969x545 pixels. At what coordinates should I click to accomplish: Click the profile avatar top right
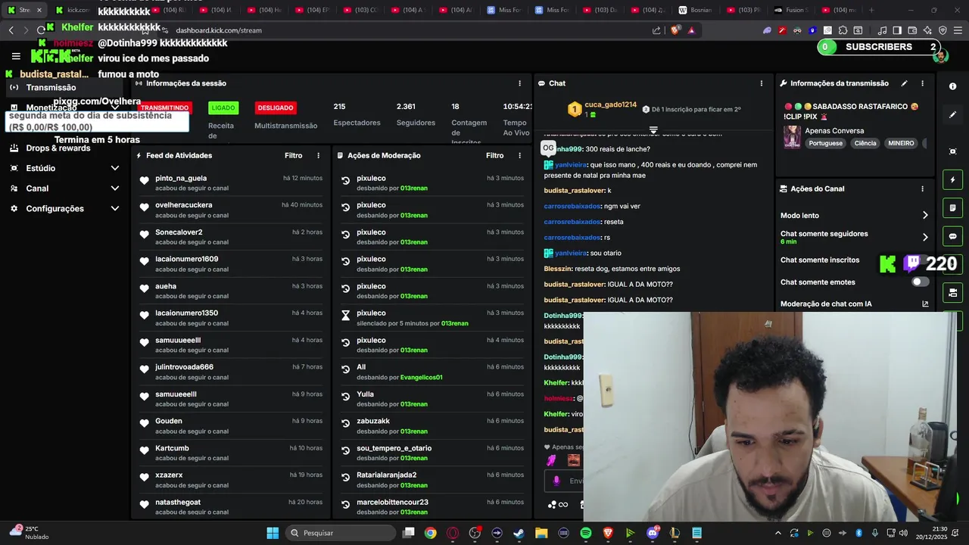pyautogui.click(x=939, y=56)
